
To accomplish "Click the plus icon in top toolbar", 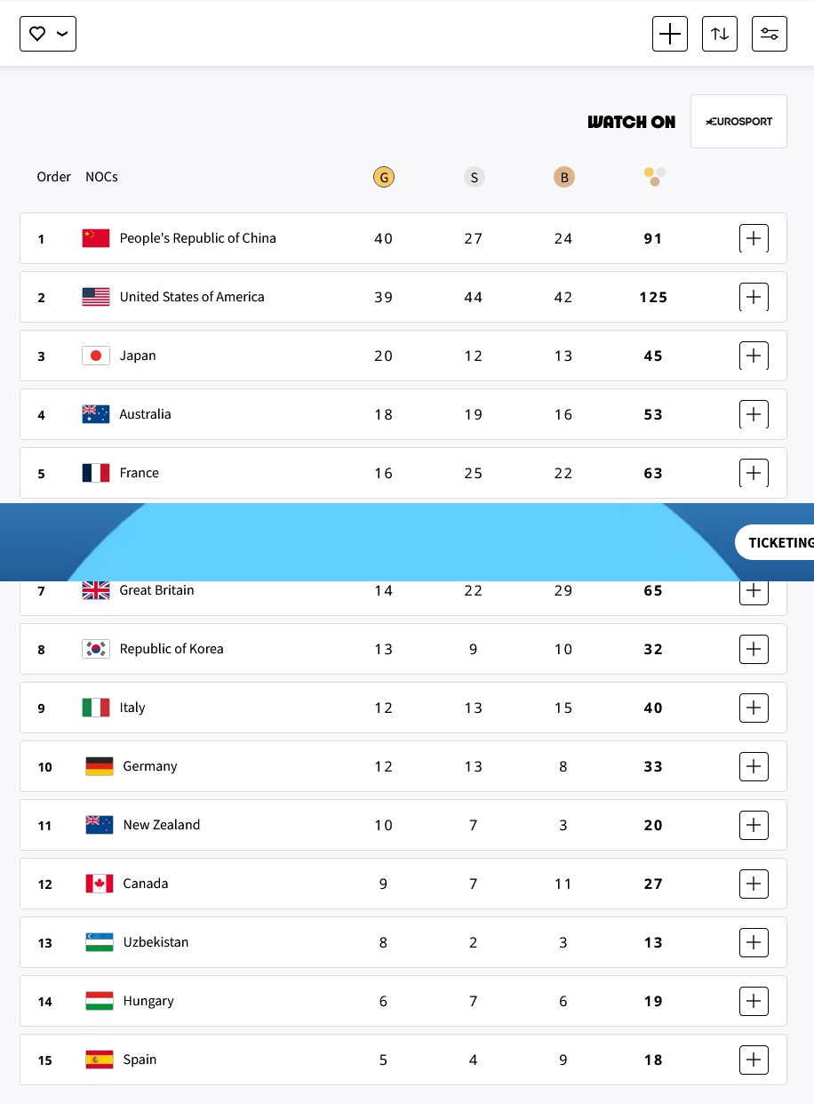I will coord(670,34).
